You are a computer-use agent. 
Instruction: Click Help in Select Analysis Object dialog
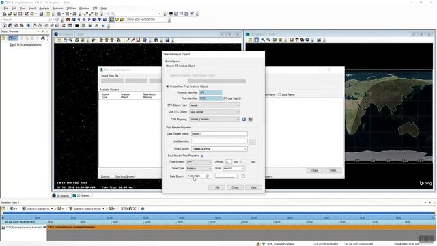coord(253,187)
